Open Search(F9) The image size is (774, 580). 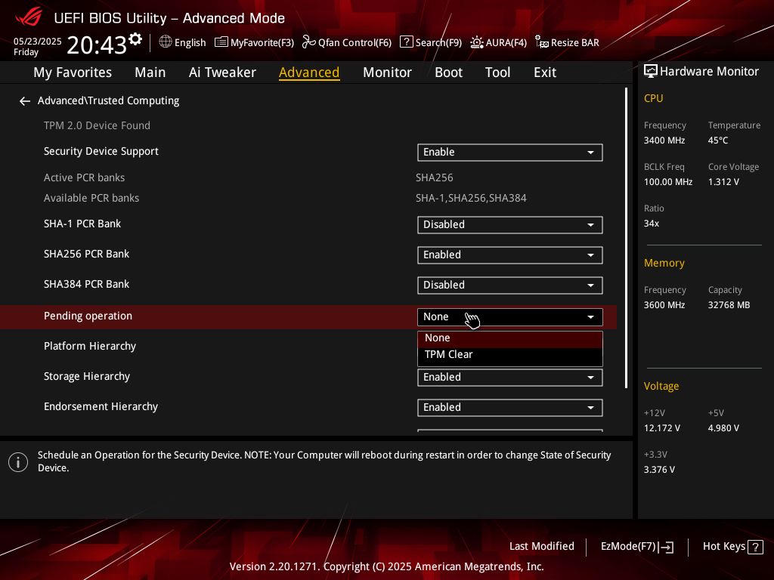click(x=430, y=42)
